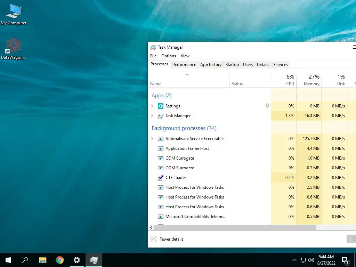
Task: Expand the Task Manager app entry
Action: click(152, 116)
